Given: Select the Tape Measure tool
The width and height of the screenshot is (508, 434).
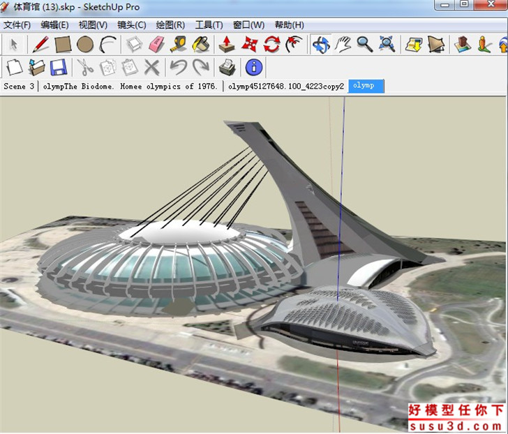Looking at the screenshot, I should [179, 45].
